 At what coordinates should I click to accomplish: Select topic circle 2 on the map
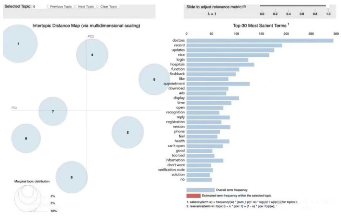coord(128,132)
